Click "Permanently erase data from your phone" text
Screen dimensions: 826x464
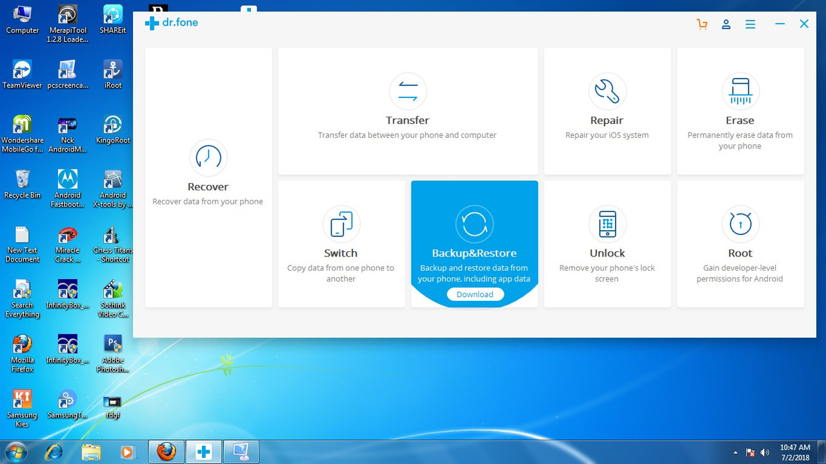(x=740, y=140)
